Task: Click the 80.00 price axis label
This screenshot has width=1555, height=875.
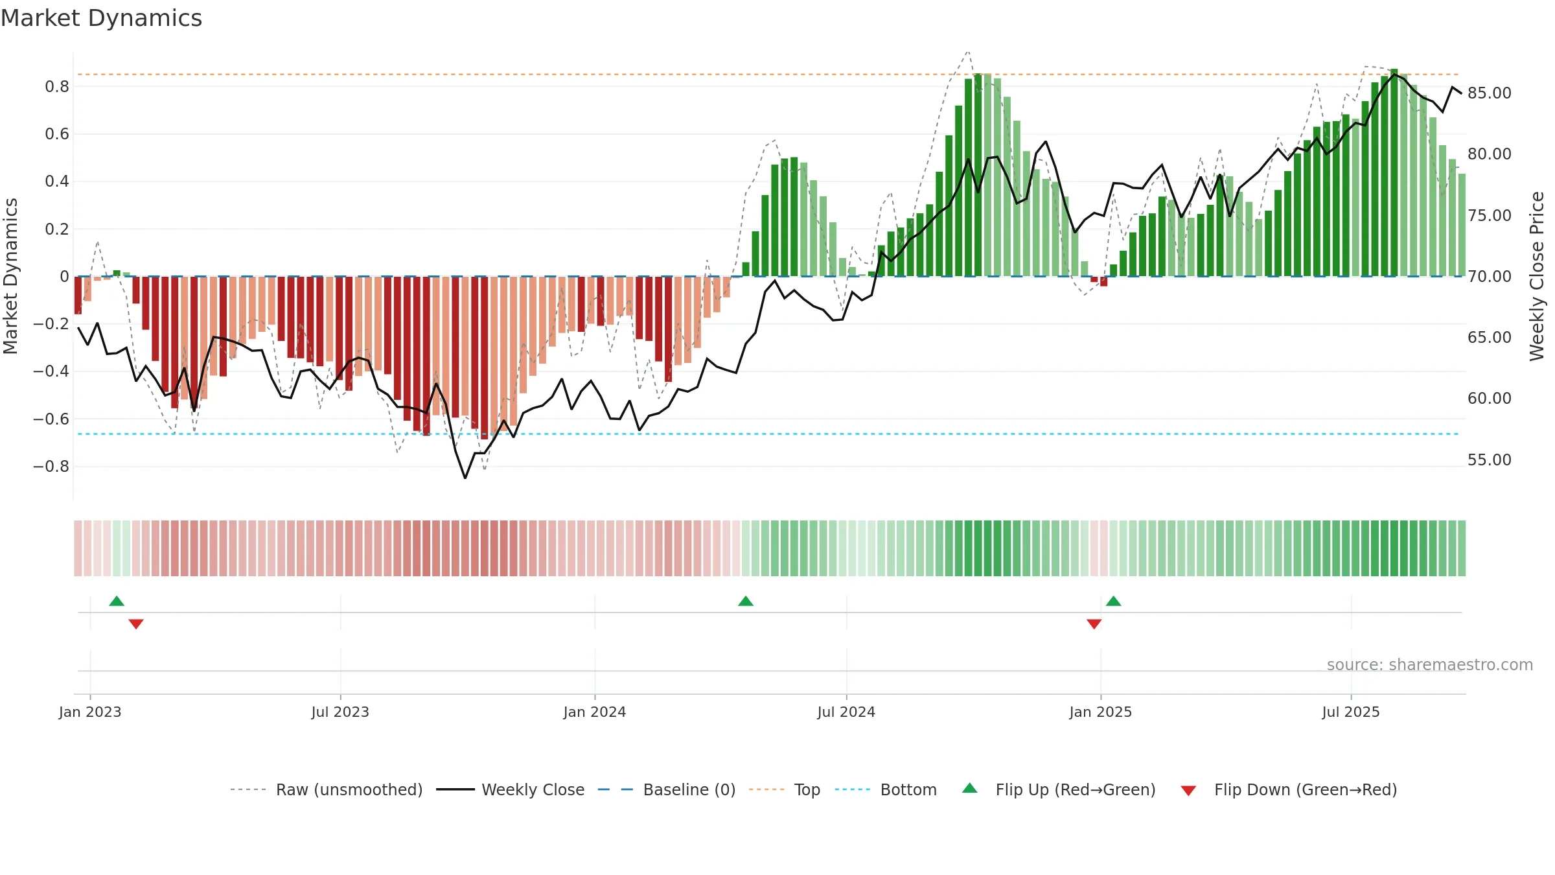Action: point(1490,154)
